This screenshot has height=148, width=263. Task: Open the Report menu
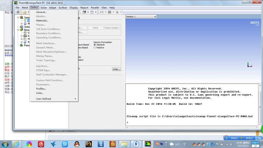coord(84,8)
